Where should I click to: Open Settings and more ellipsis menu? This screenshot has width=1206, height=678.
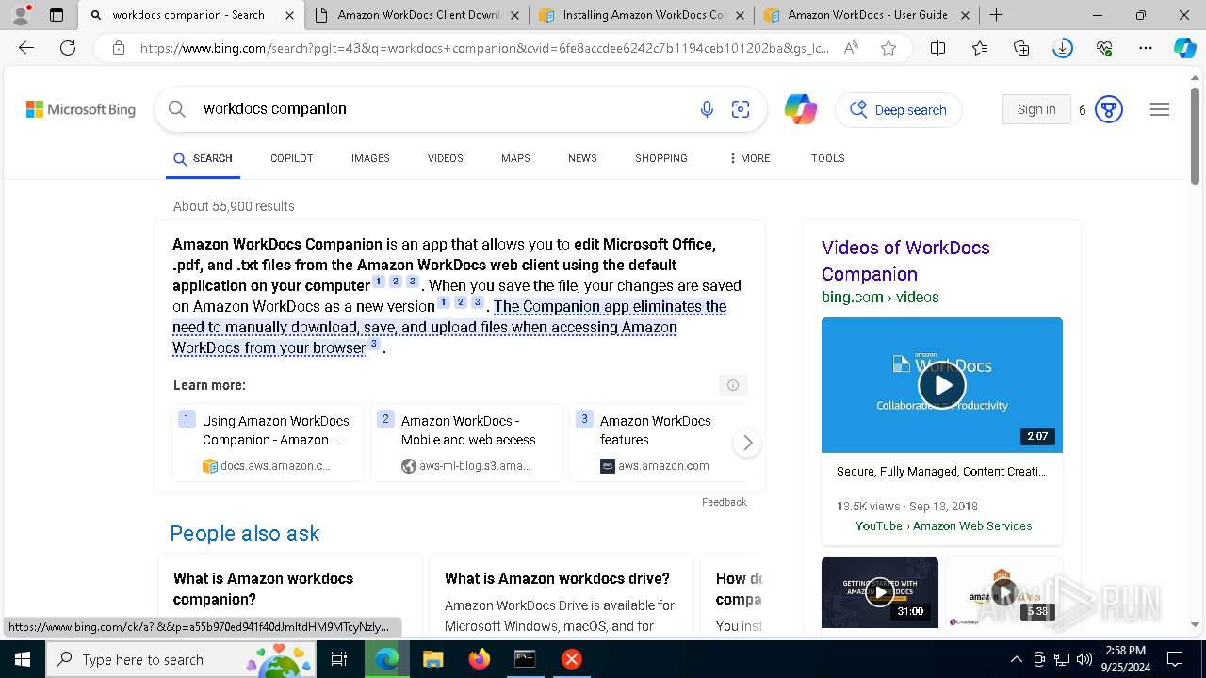[x=1146, y=48]
